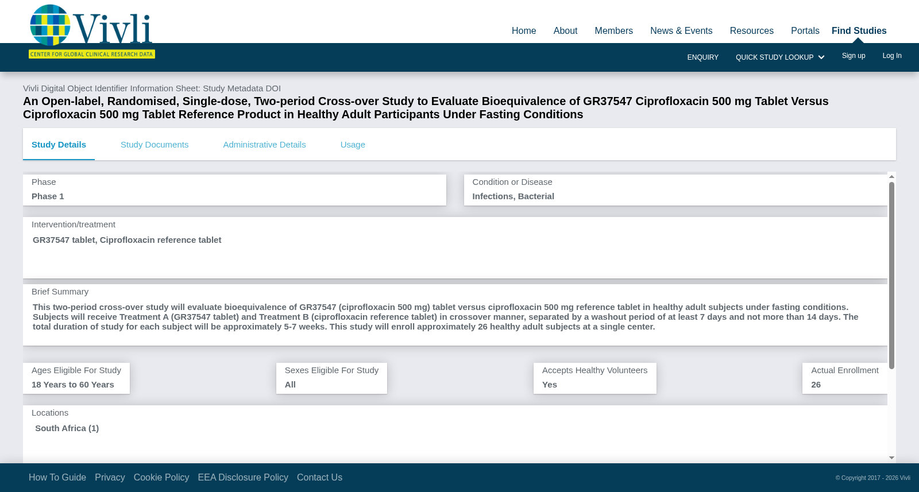Open the Resources menu item

751,31
